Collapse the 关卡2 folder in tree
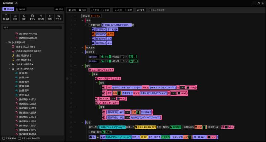This screenshot has width=266, height=142. point(6,42)
